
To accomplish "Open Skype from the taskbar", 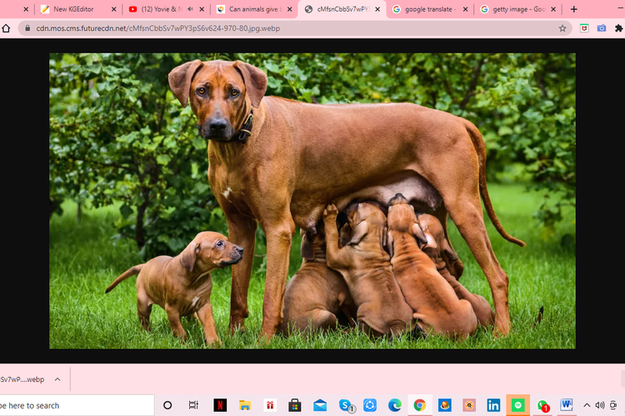I will pyautogui.click(x=345, y=405).
